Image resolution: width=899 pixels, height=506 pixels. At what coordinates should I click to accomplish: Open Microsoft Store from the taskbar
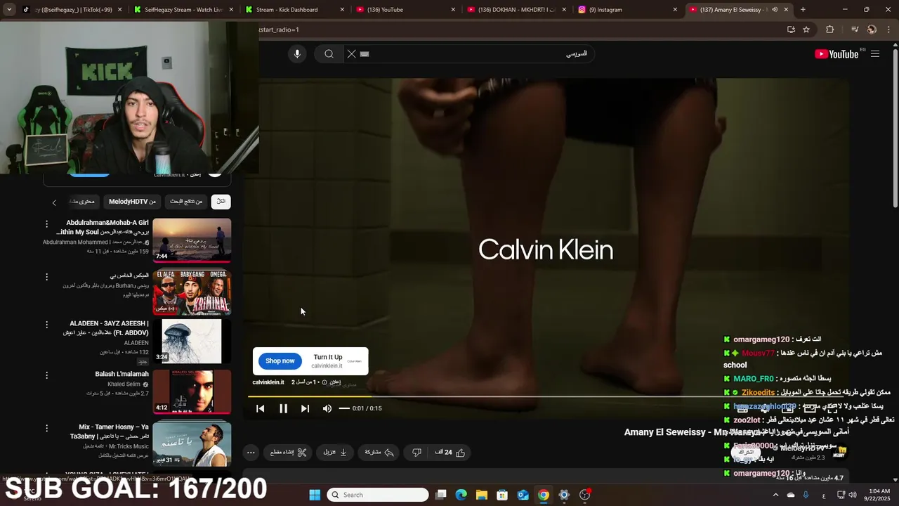(502, 495)
